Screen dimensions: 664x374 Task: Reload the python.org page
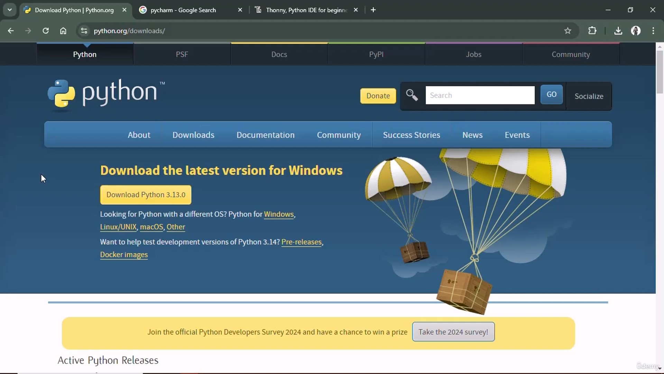coord(46,31)
